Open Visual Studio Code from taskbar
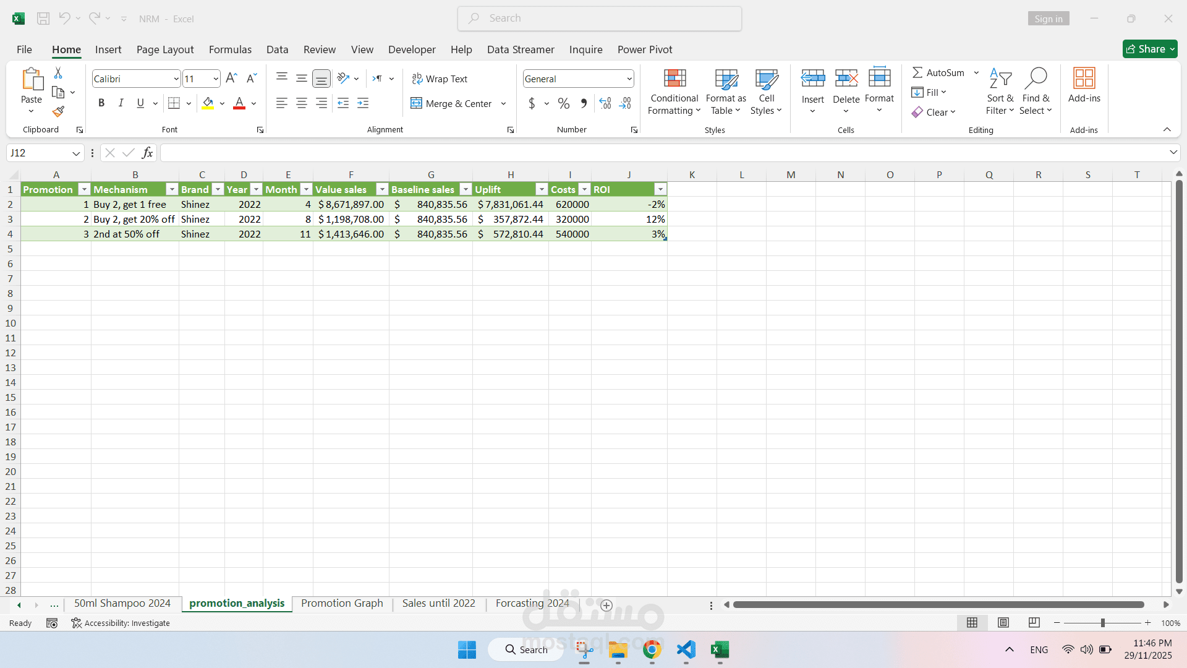Image resolution: width=1187 pixels, height=668 pixels. (686, 649)
